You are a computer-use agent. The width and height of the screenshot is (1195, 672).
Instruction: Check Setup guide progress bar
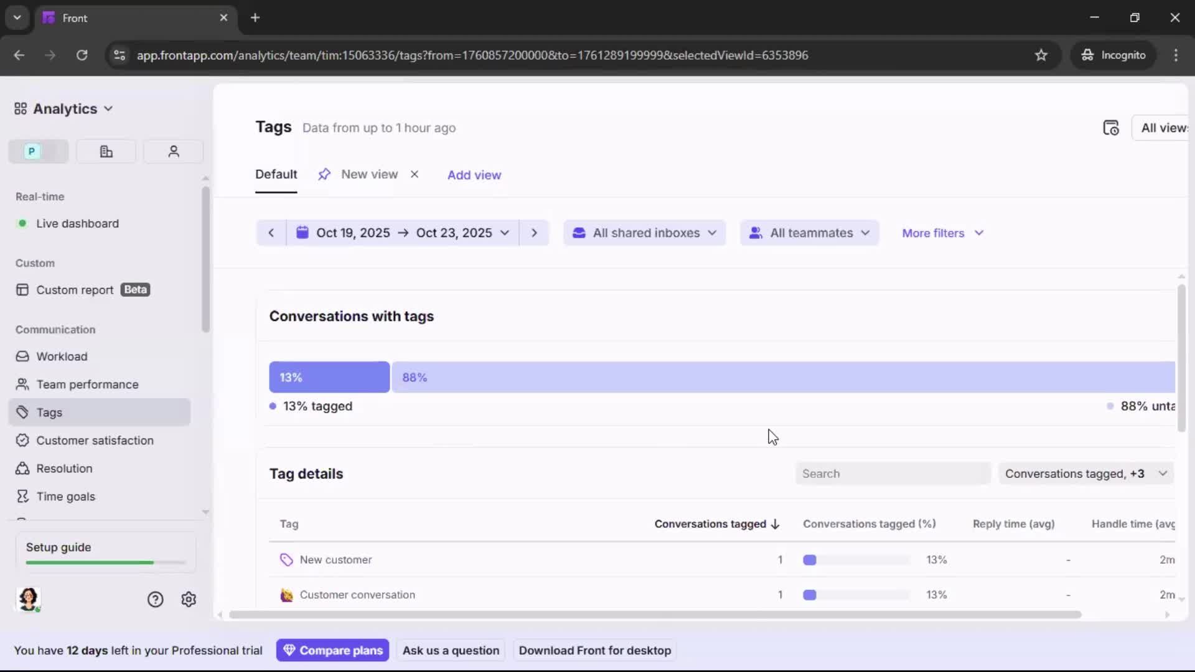coord(105,562)
